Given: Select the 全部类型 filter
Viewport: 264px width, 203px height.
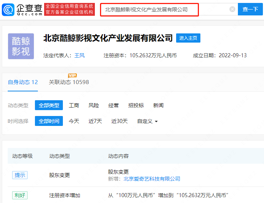Looking at the screenshot, I should click(x=49, y=105).
